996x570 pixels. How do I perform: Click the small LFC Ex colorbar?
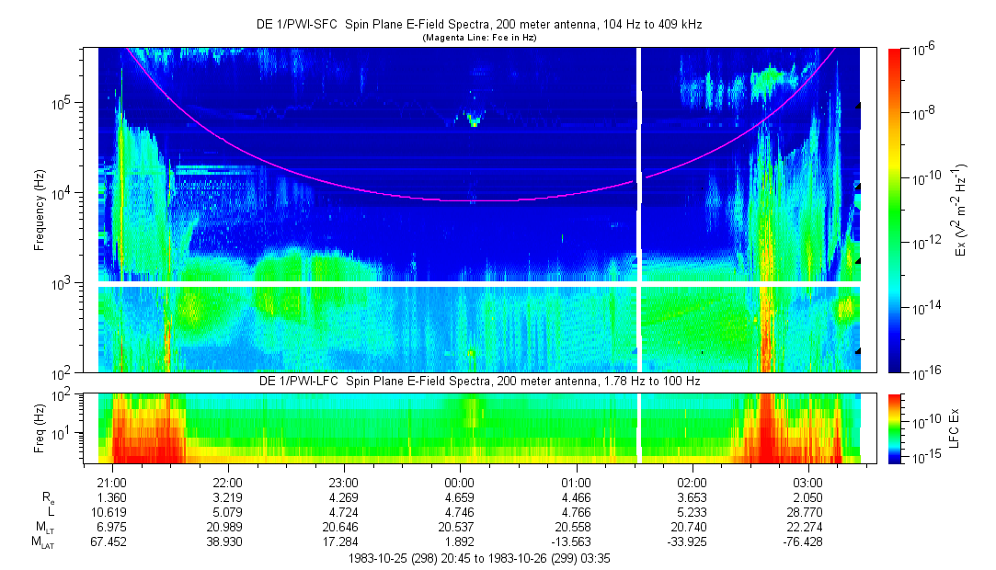coord(895,427)
